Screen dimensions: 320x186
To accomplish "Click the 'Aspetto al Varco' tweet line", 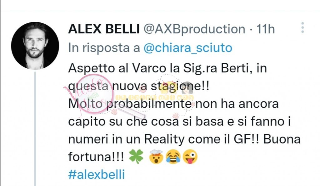I will pyautogui.click(x=167, y=68).
